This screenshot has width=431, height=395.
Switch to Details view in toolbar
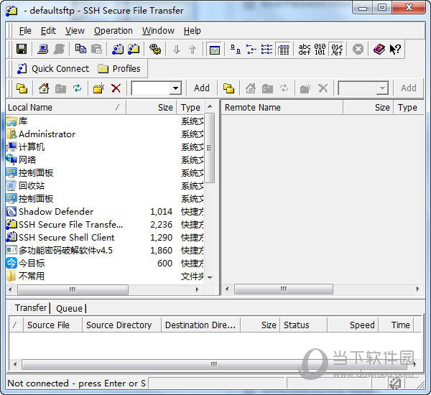(x=283, y=50)
